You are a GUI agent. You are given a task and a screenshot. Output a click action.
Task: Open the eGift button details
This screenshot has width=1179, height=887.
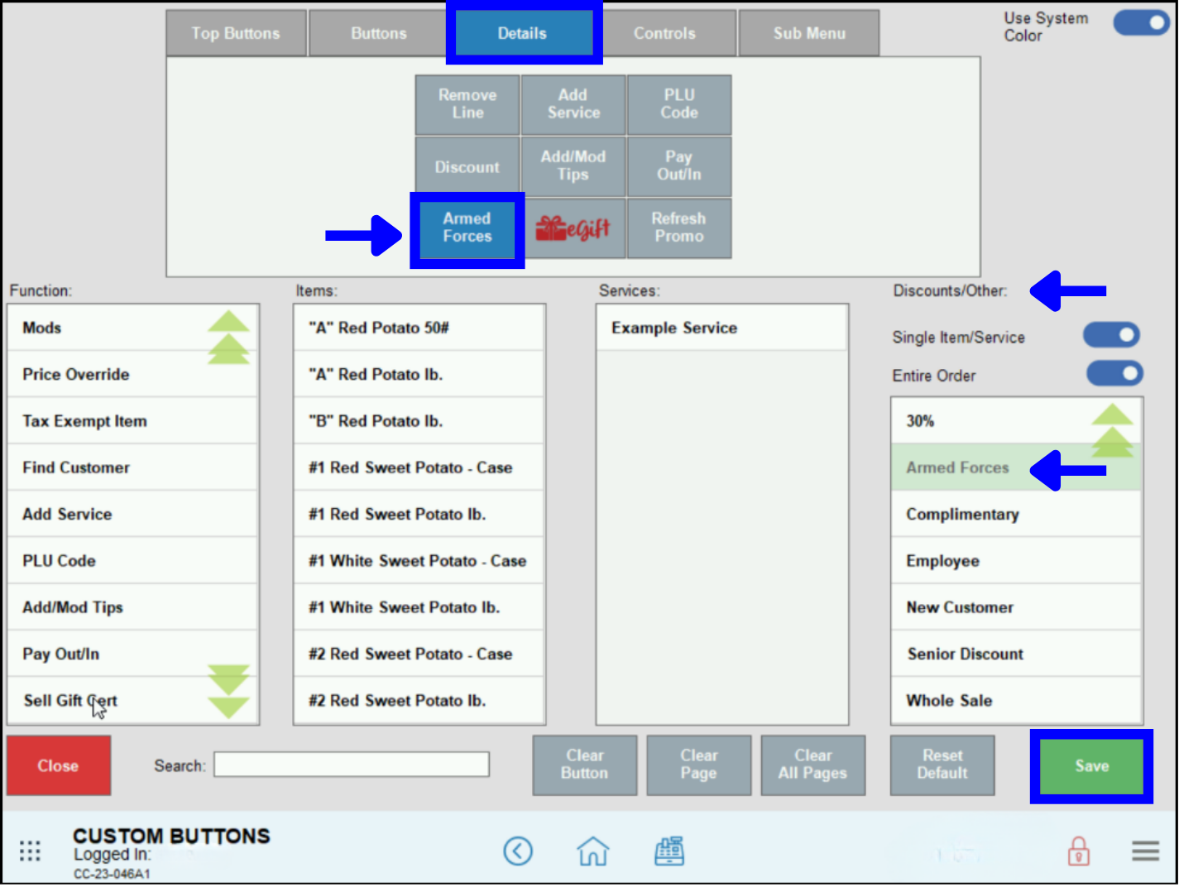coord(573,228)
